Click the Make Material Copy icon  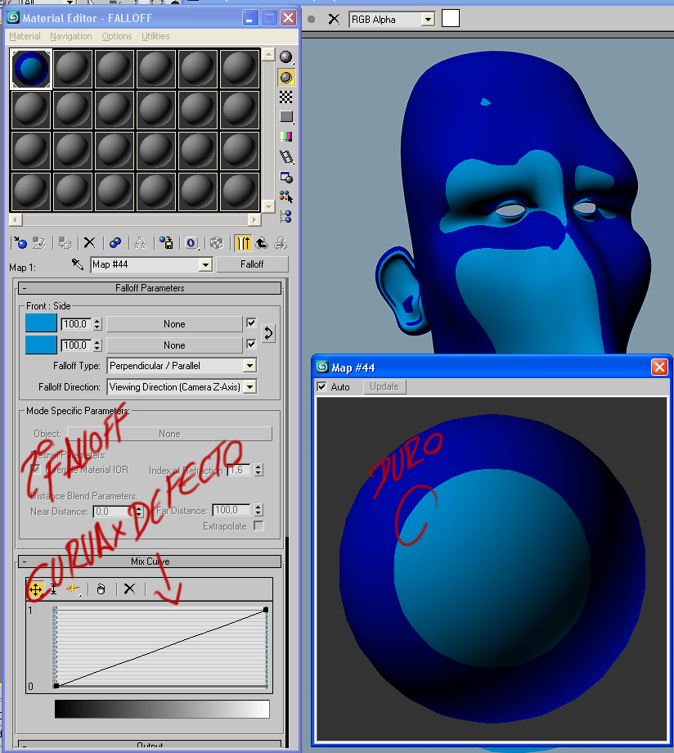click(115, 243)
